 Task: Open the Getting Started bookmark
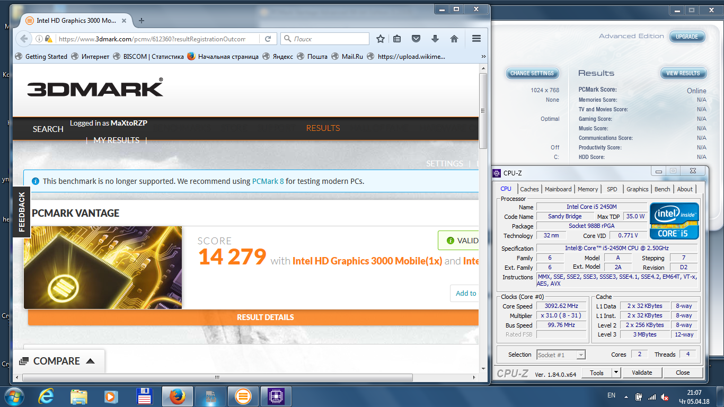[41, 57]
